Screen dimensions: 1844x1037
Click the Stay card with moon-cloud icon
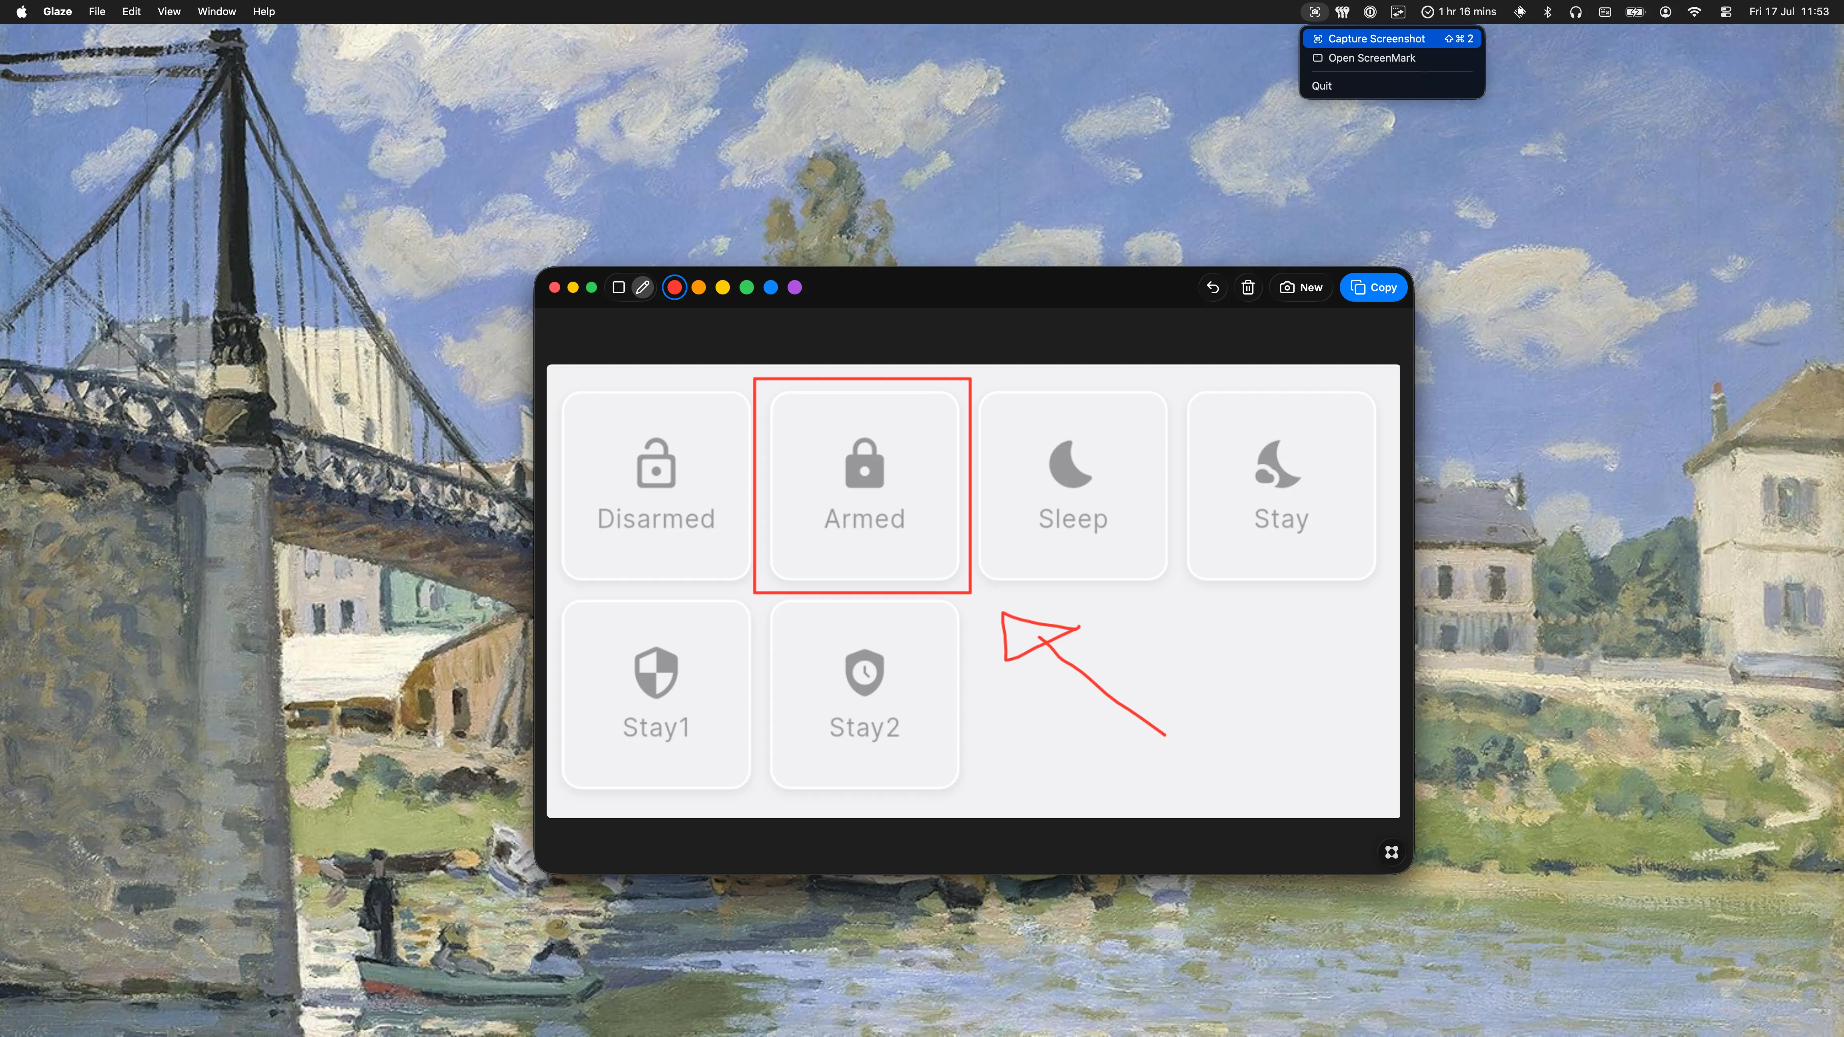tap(1281, 486)
